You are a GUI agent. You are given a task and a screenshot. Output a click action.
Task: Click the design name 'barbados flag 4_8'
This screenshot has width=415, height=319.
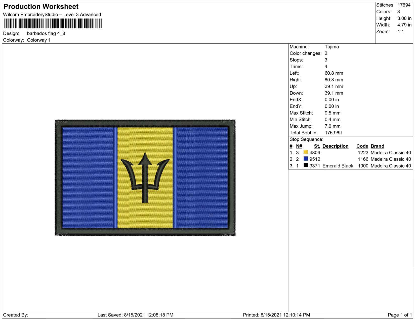[x=46, y=33]
